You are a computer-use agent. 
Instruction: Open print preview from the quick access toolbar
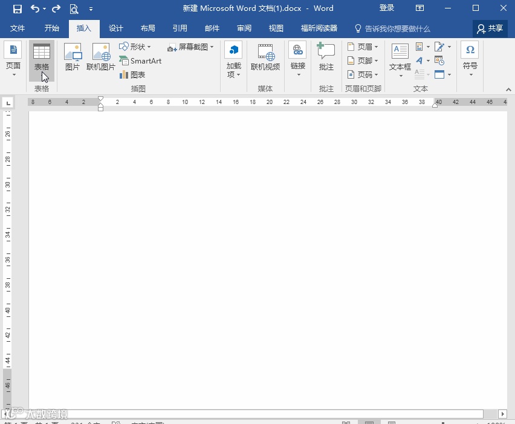74,9
